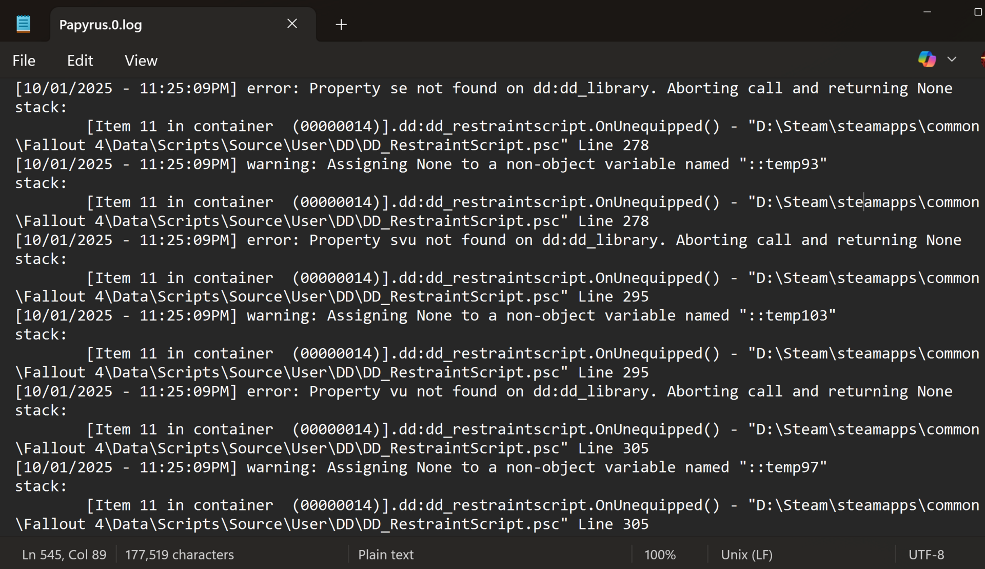Close the Papyrus.0.log tab
Screen dimensions: 985x569
coord(292,24)
